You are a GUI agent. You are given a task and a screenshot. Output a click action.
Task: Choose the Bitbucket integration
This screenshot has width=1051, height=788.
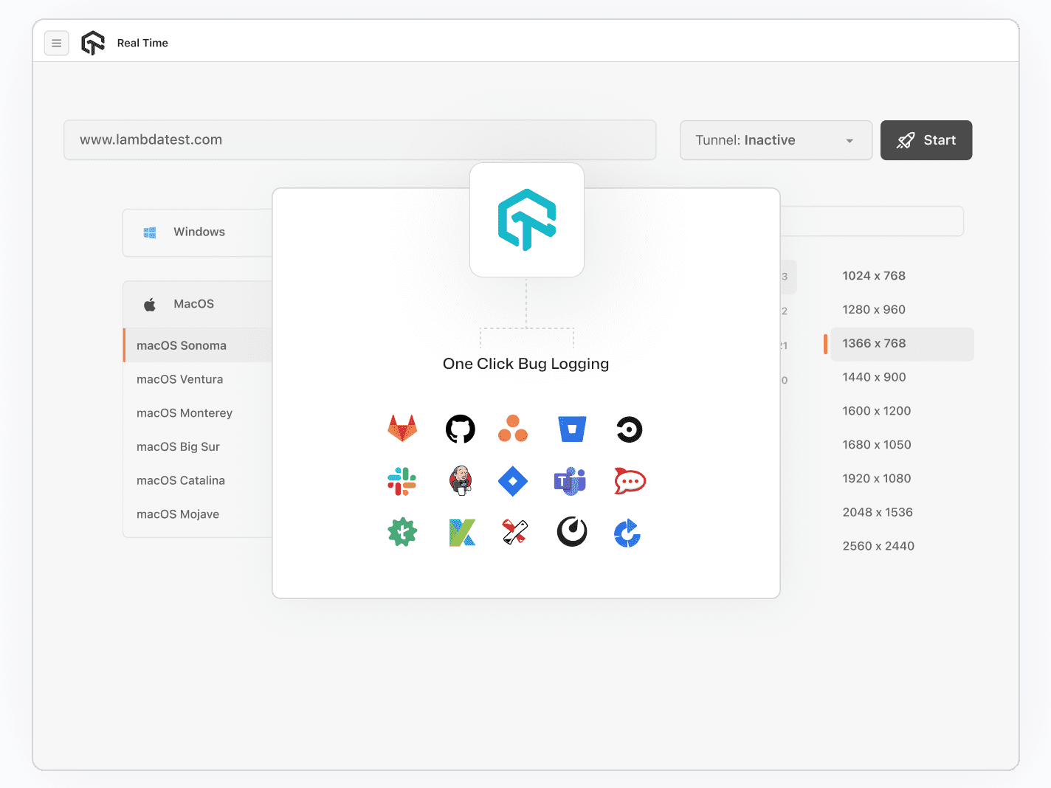point(572,429)
